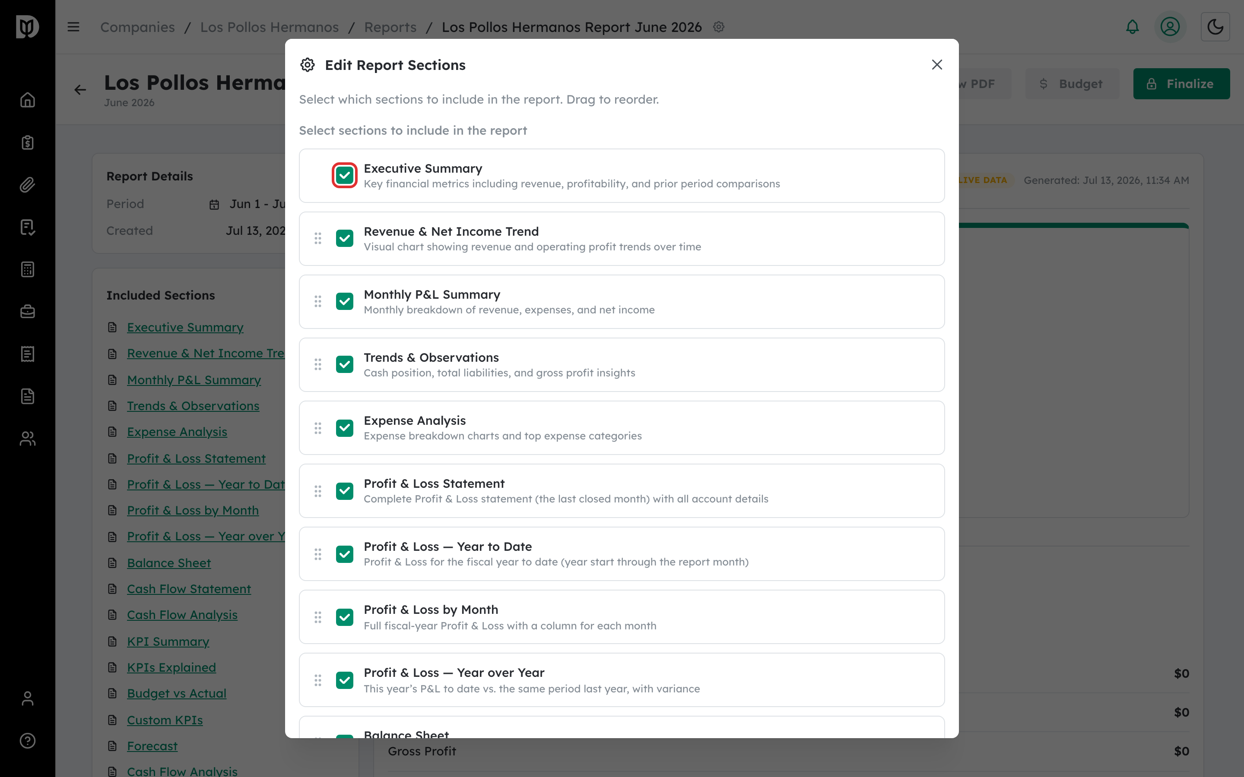Open Cash Flow Statement section link
Screen dimensions: 1244x777
tap(189, 589)
